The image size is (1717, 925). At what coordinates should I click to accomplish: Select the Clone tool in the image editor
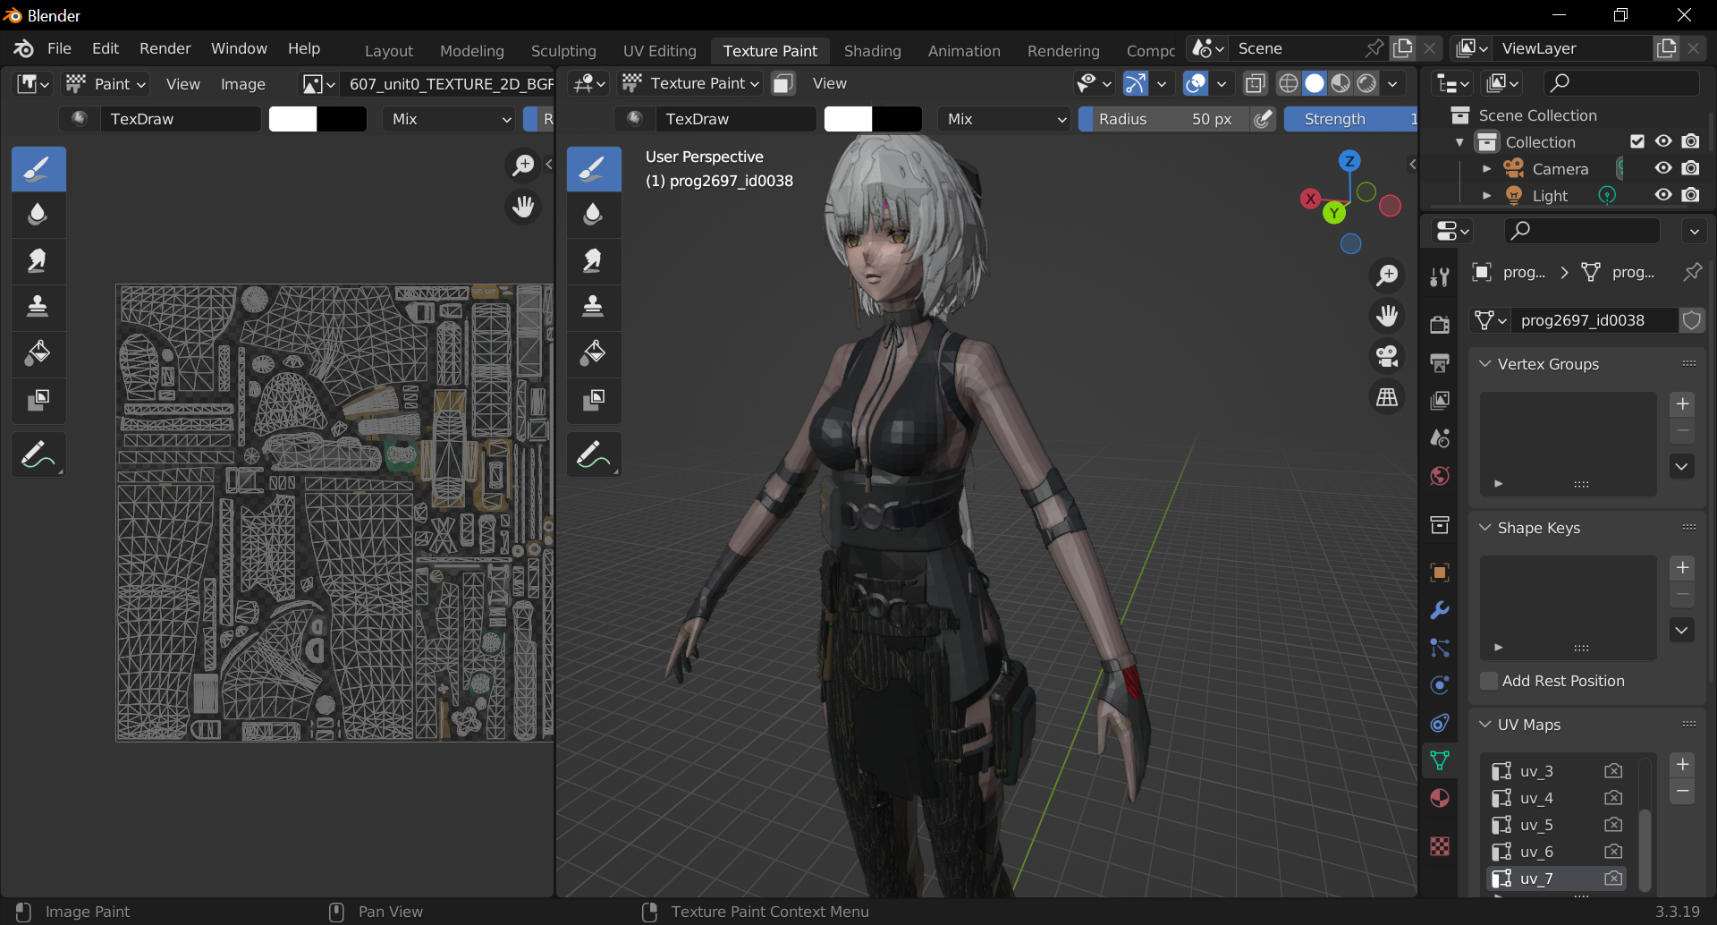click(38, 307)
